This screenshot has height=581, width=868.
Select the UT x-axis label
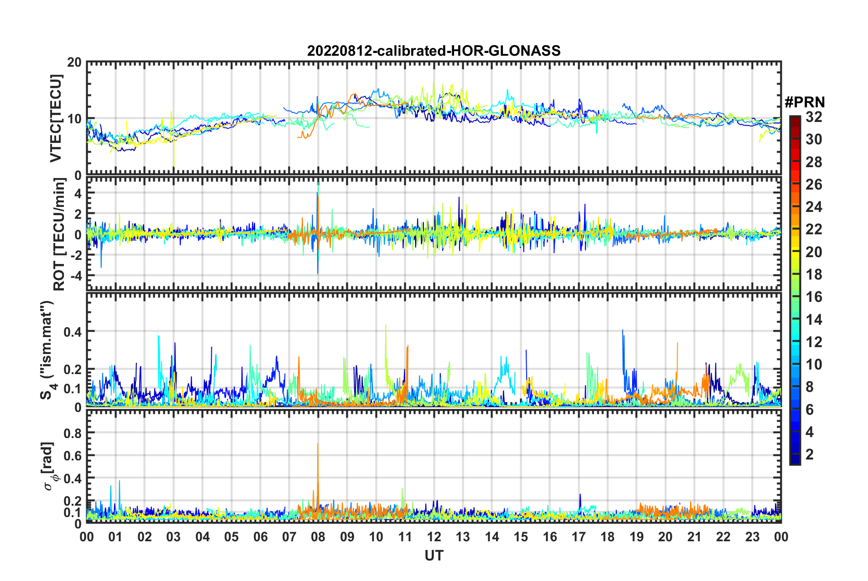434,555
